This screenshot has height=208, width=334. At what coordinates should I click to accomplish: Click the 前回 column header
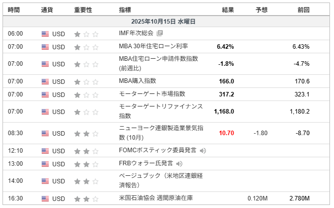[303, 10]
